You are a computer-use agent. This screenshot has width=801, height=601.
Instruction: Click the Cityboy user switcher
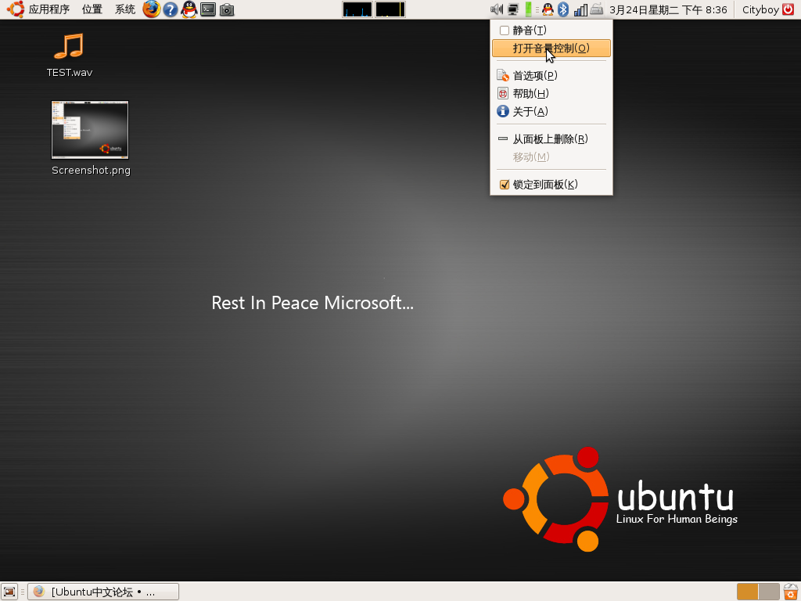pos(760,9)
